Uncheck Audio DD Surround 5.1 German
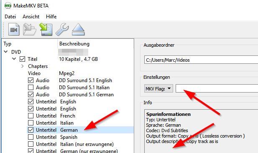This screenshot has height=153, width=258. coord(31,95)
